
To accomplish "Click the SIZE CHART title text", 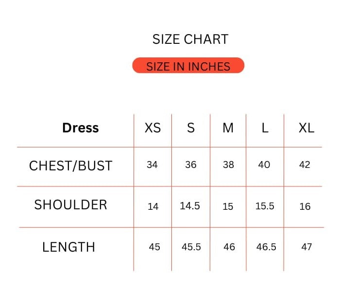I will click(x=190, y=39).
